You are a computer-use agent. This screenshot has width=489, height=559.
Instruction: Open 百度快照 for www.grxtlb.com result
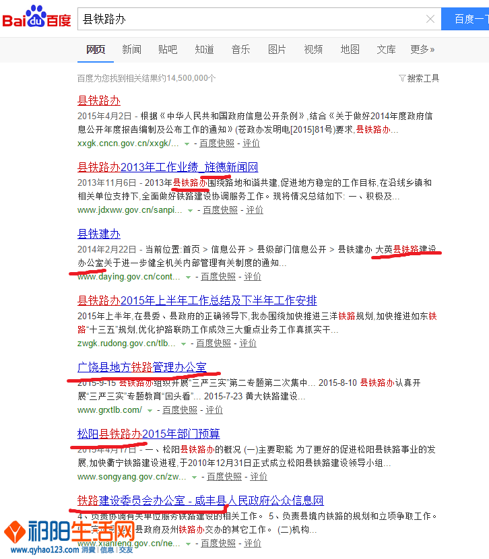point(180,410)
